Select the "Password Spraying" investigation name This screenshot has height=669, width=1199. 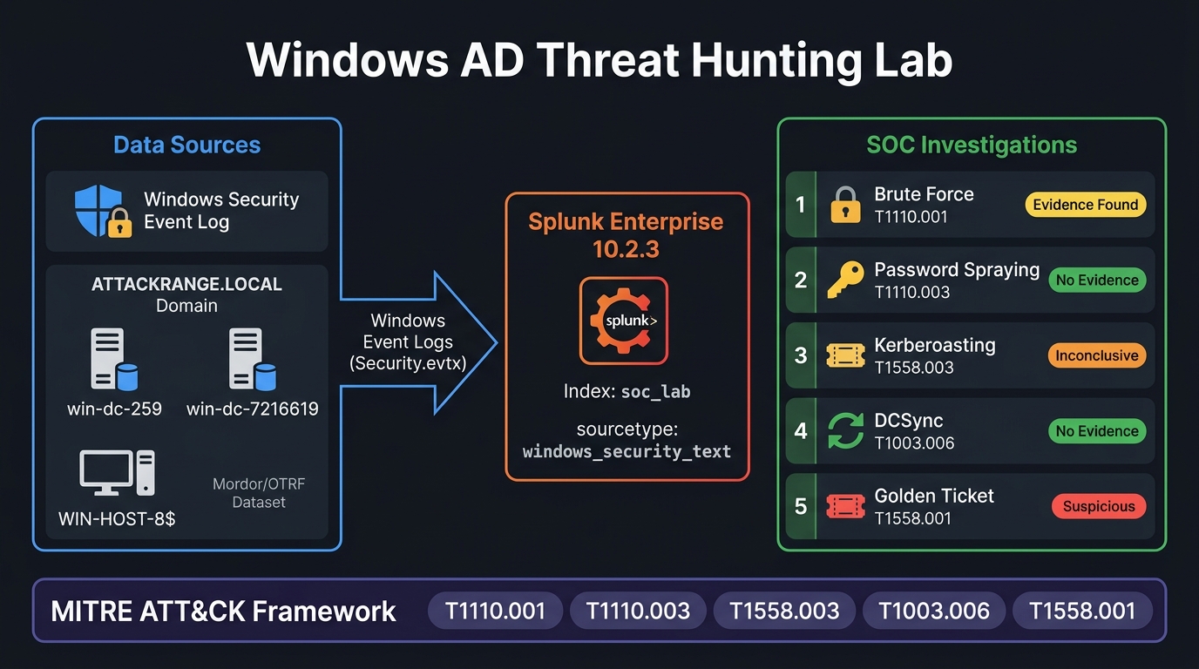(957, 270)
